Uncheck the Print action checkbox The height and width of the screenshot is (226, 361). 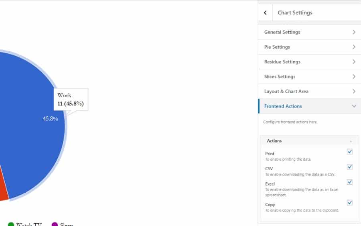(x=349, y=152)
